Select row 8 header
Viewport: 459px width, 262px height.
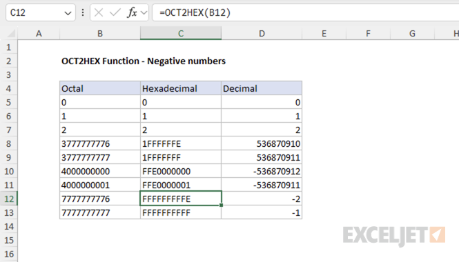pyautogui.click(x=9, y=143)
